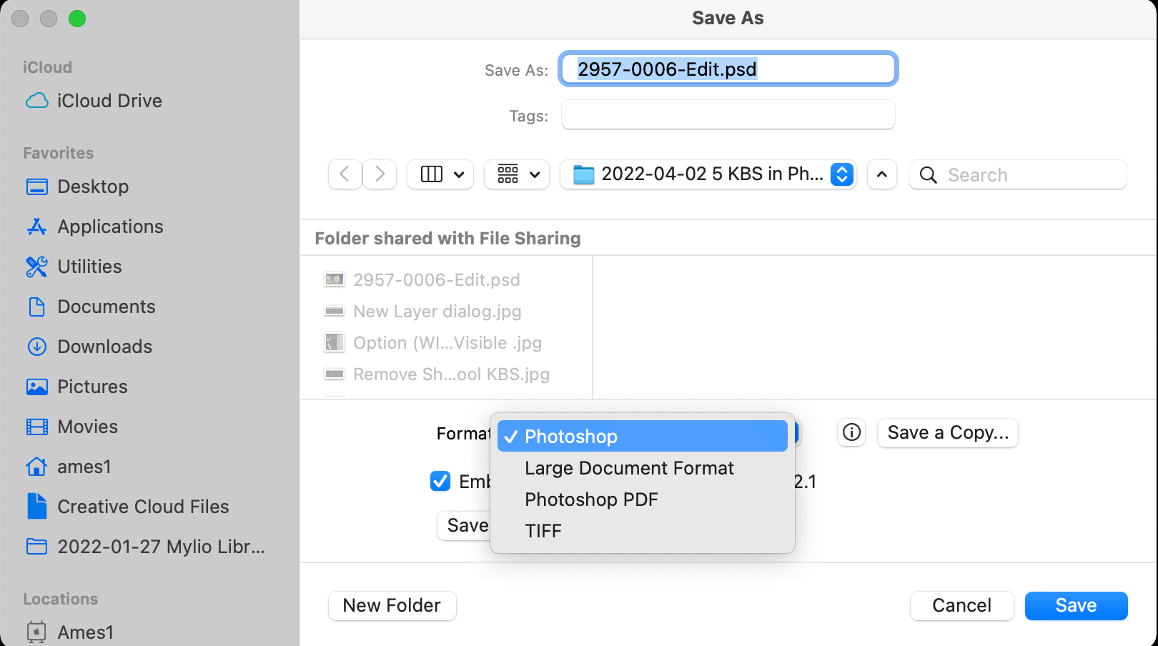1158x646 pixels.
Task: Go to Applications in the sidebar
Action: click(110, 227)
